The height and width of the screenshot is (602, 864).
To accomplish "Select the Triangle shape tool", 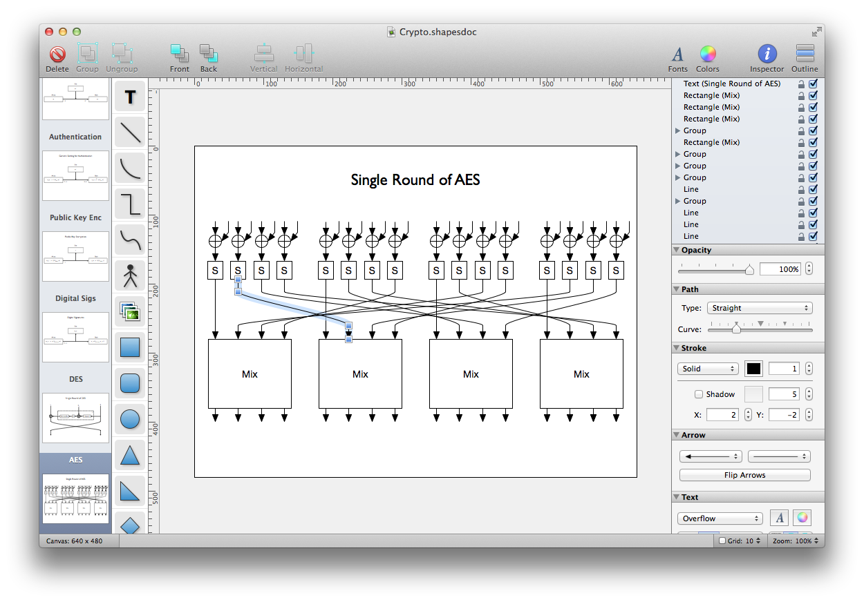I will [x=129, y=454].
